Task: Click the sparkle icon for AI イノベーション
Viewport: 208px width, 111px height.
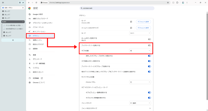Action: 30,32
